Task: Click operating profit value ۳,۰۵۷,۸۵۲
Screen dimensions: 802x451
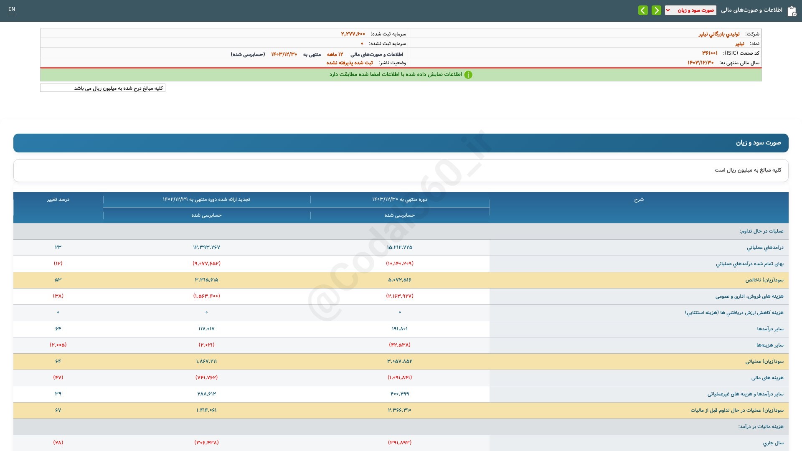Action: tap(400, 361)
